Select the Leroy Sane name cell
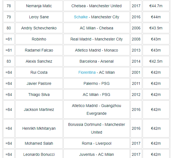Image resolution: width=172 pixels, height=158 pixels. click(x=39, y=17)
